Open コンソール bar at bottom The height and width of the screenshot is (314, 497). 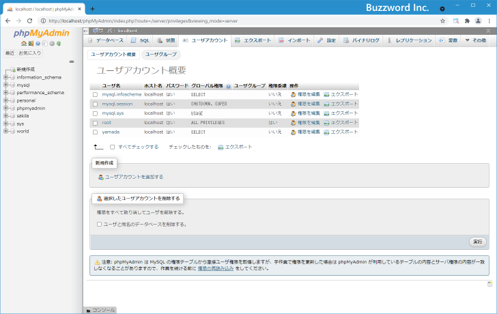(x=100, y=310)
